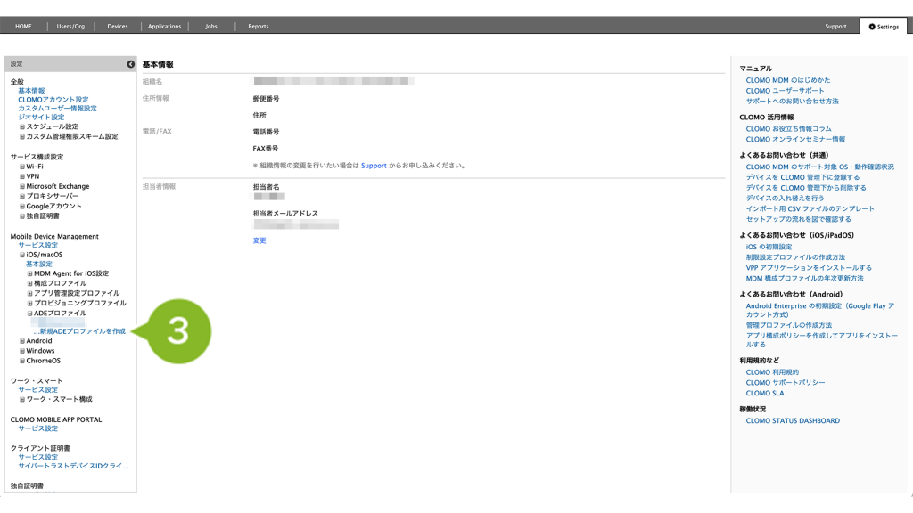The height and width of the screenshot is (513, 913).
Task: Open ジオサイト設定
Action: 41,117
